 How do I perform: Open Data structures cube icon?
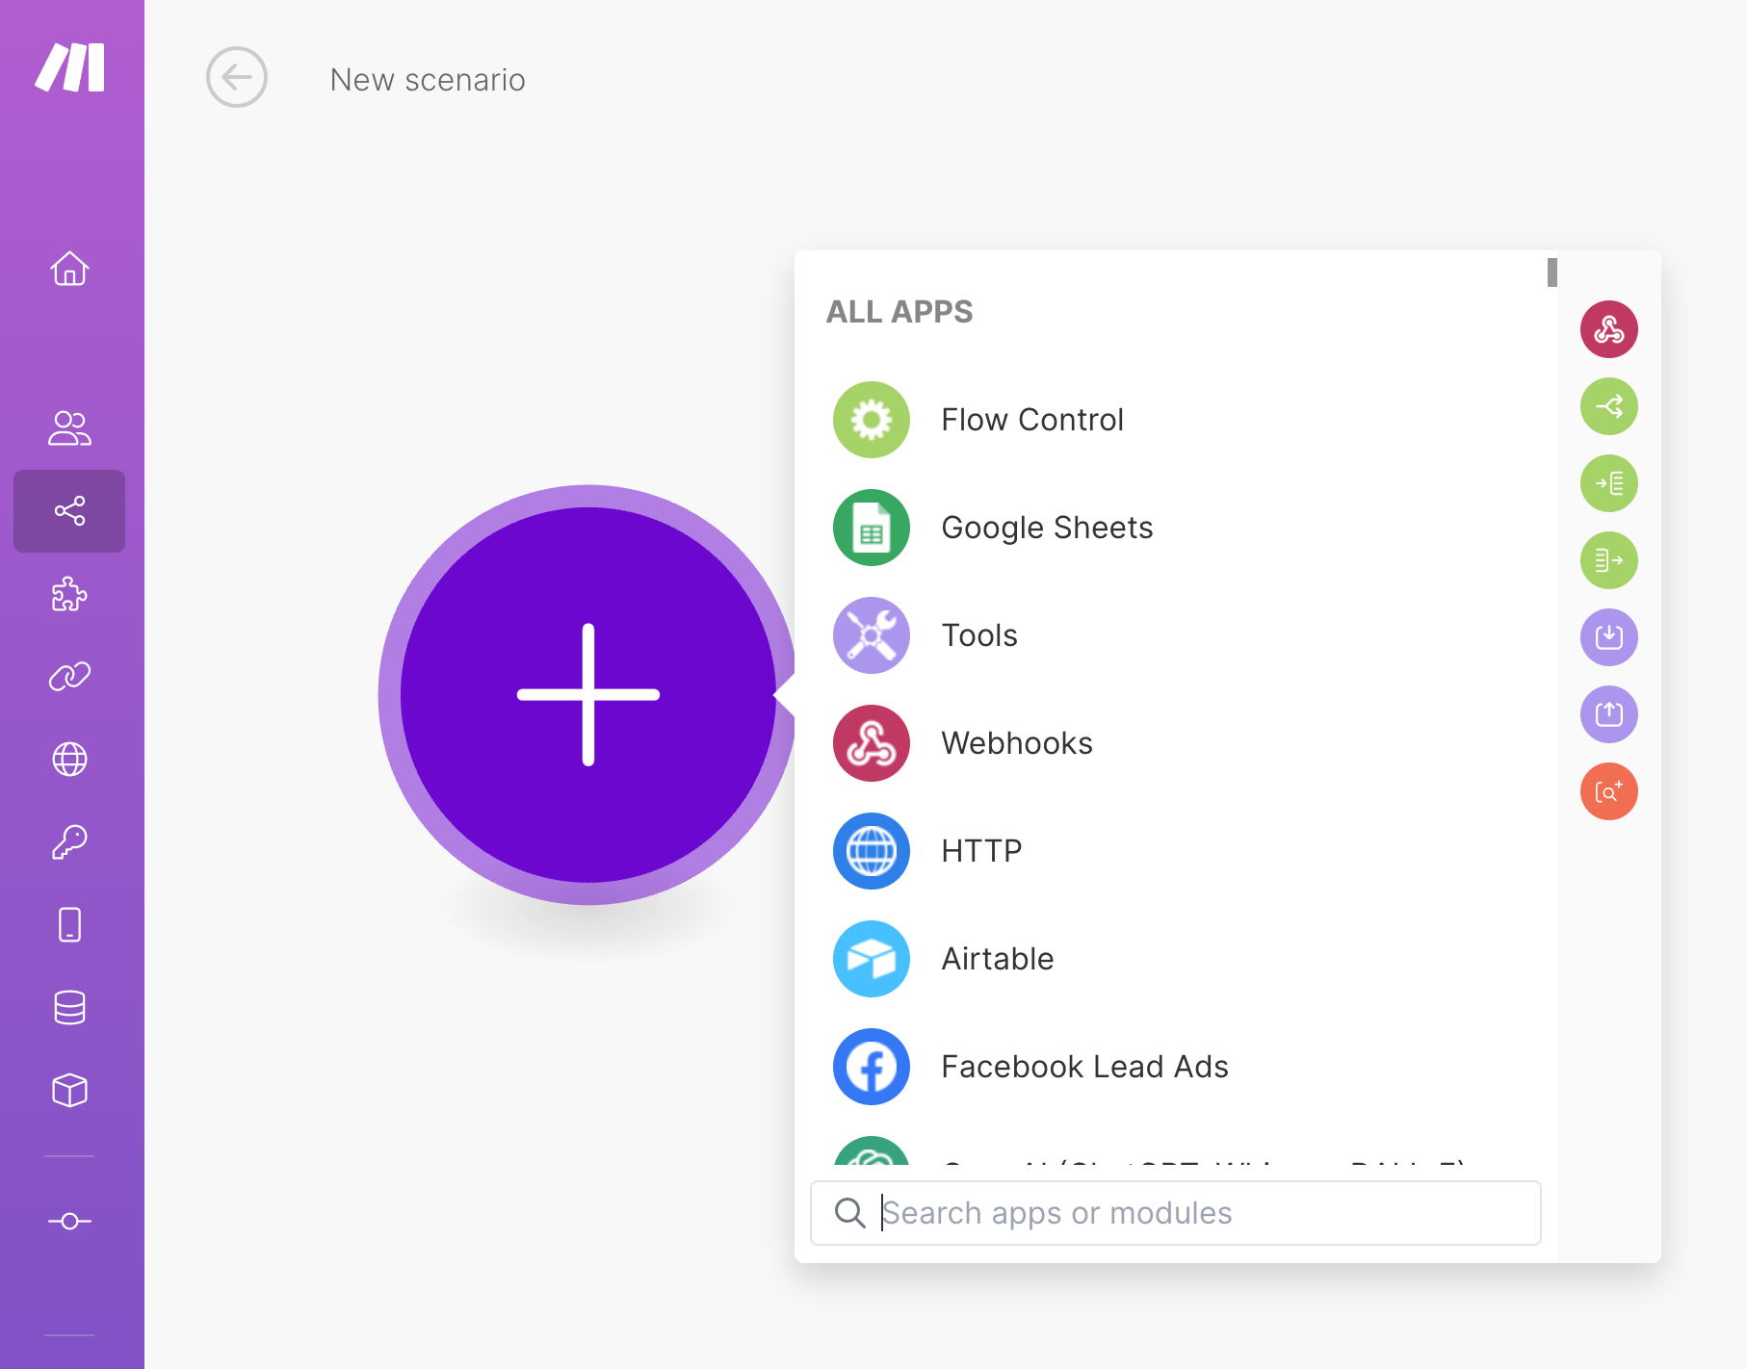[x=69, y=1091]
